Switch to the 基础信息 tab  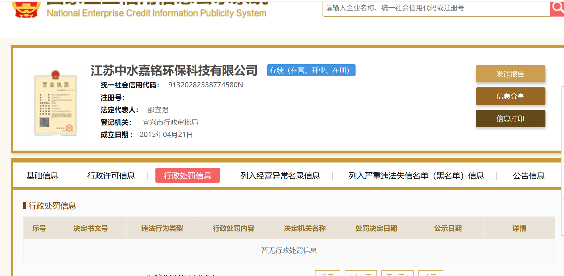42,176
